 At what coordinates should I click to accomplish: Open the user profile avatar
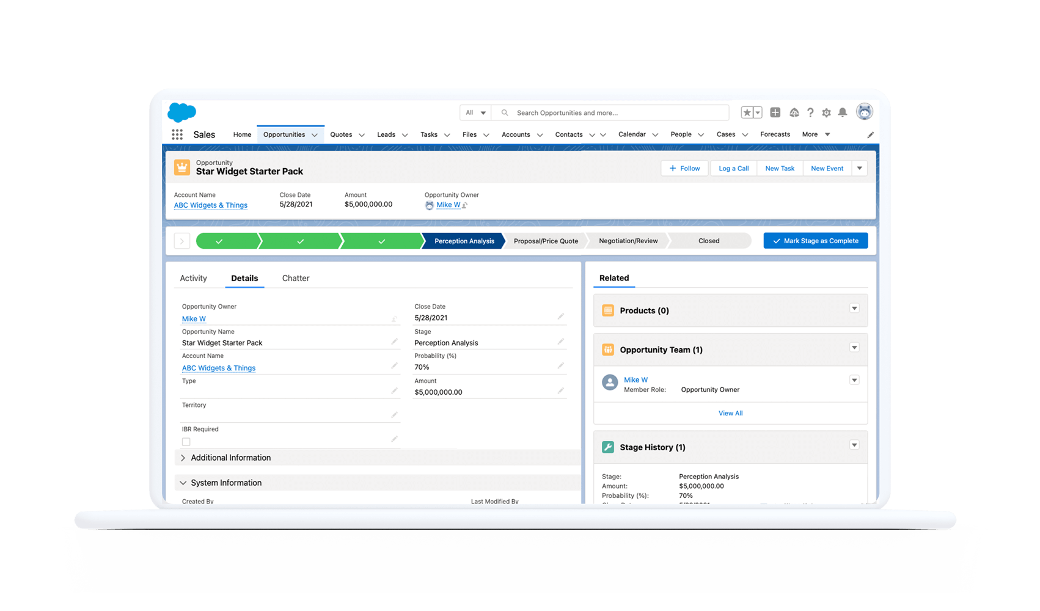pyautogui.click(x=864, y=112)
